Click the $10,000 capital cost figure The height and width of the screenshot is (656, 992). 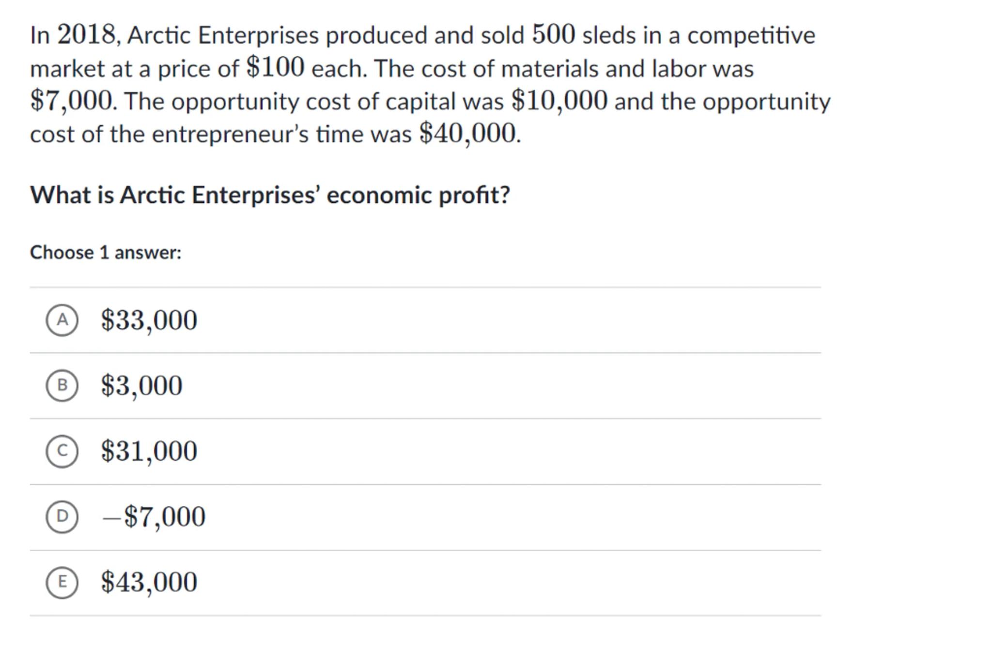click(559, 101)
